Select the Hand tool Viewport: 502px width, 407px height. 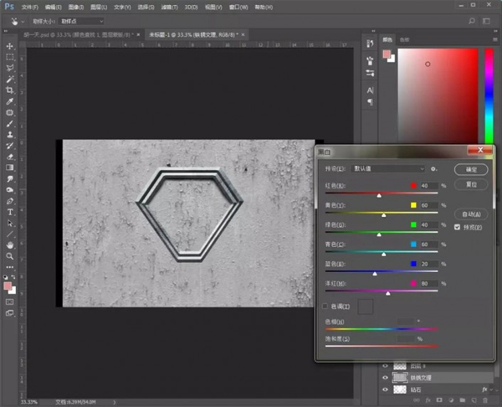[x=10, y=245]
